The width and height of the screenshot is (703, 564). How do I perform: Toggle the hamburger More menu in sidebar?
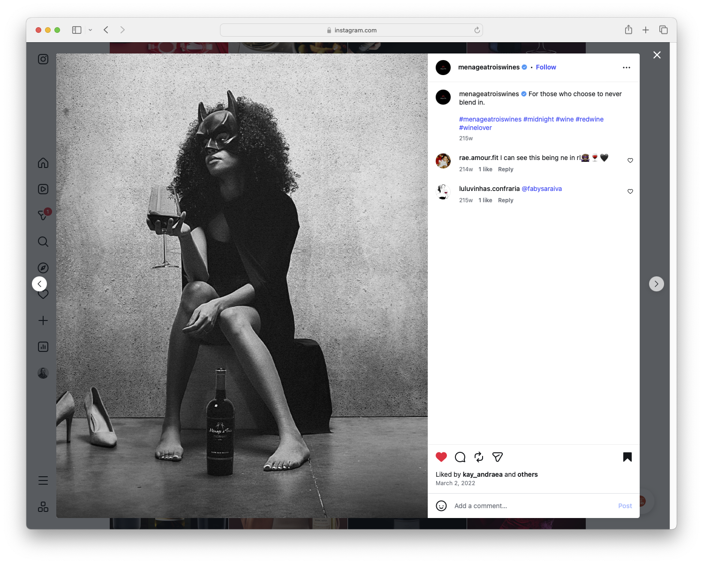(43, 480)
